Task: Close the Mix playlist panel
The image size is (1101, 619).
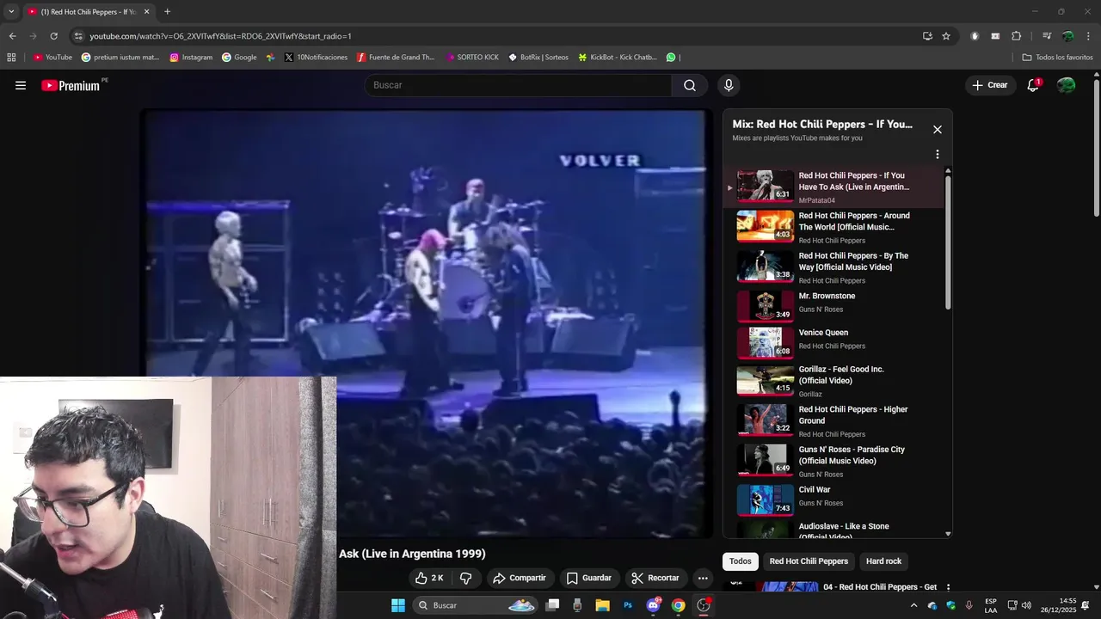Action: point(938,130)
